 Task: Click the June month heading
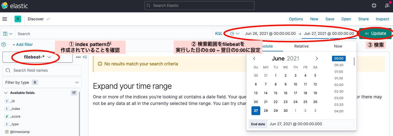pos(278,59)
